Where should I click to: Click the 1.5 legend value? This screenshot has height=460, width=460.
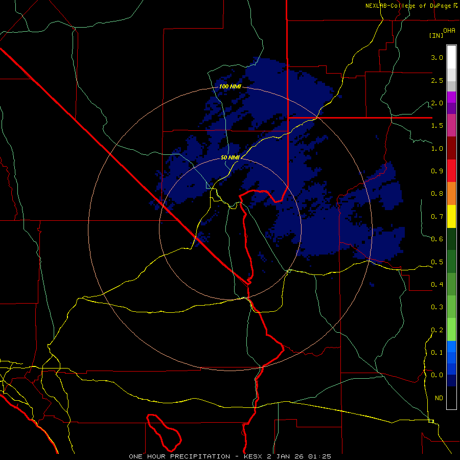tap(437, 126)
